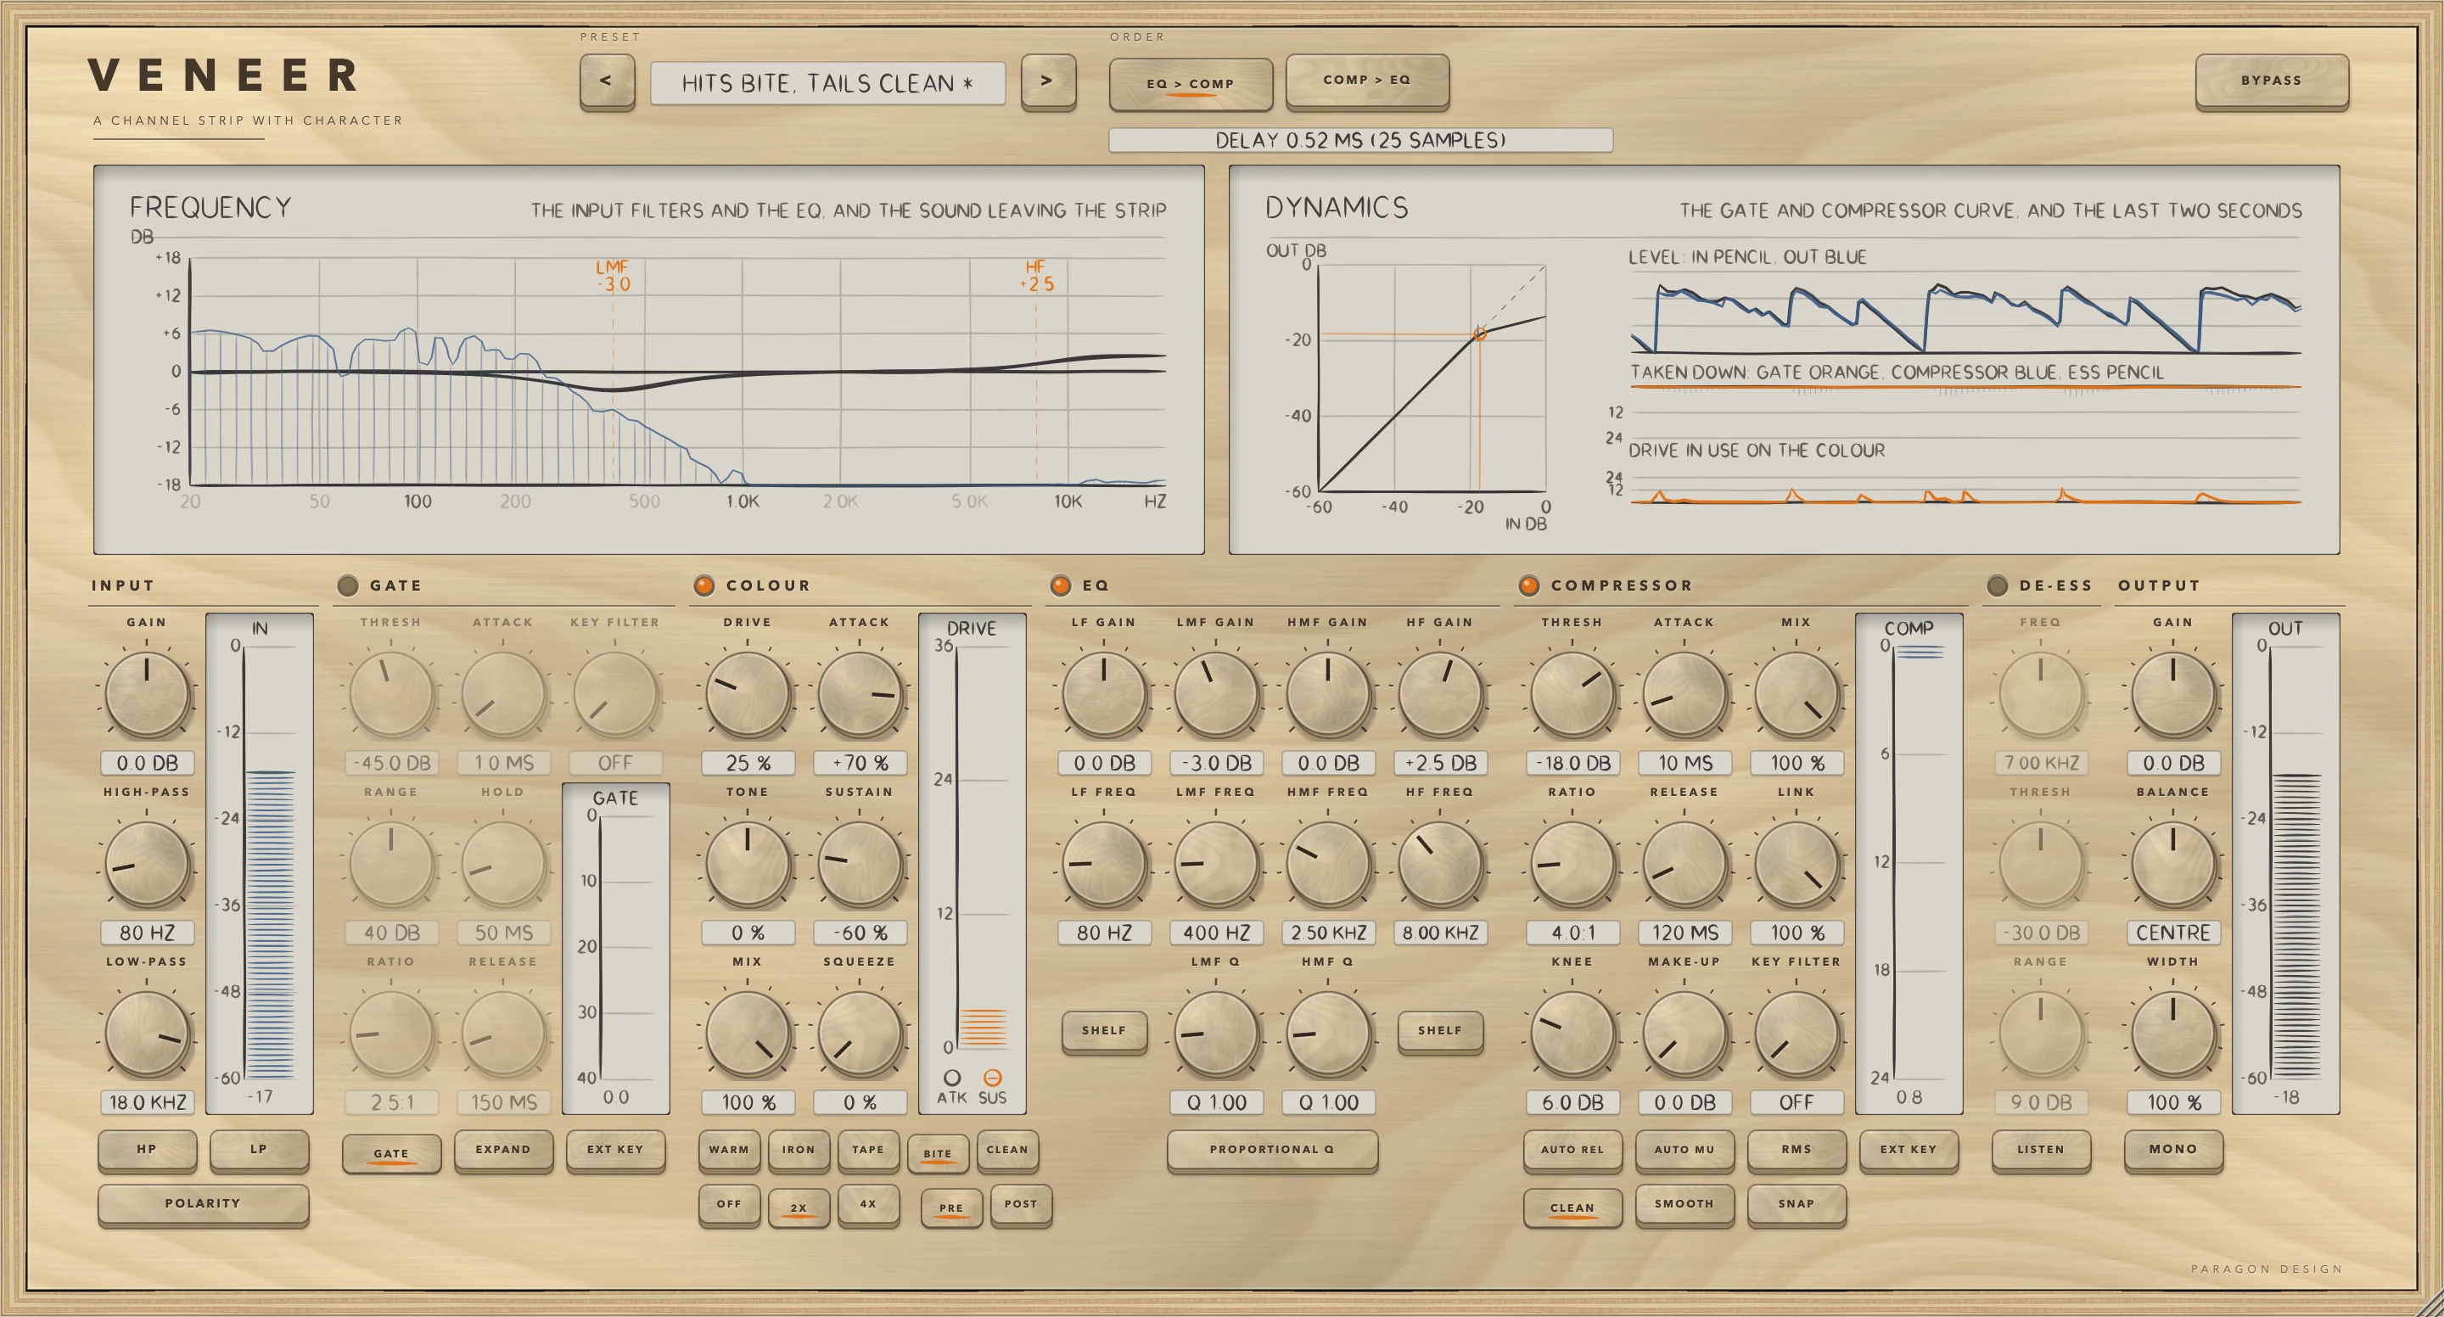Viewport: 2444px width, 1317px height.
Task: Enable the LP input filter button
Action: click(259, 1150)
